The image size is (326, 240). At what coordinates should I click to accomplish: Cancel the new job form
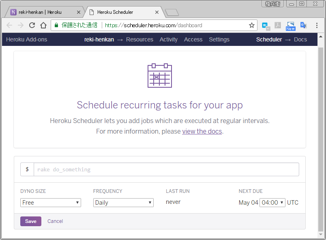[55, 221]
